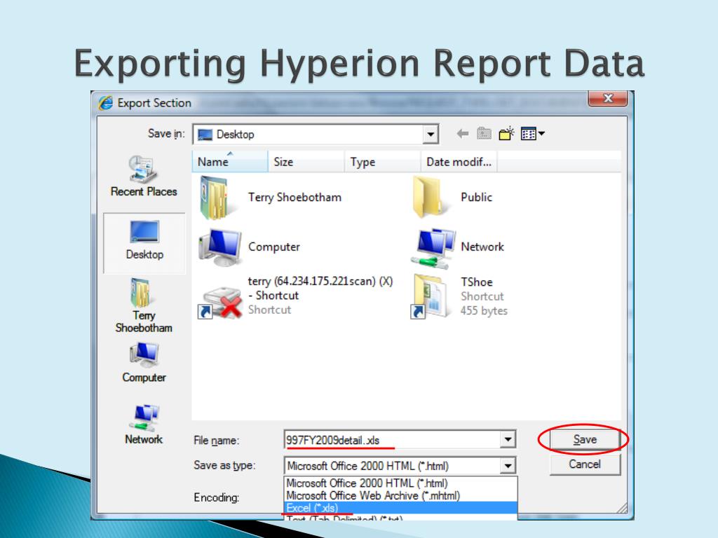Click the Internet Explorer icon in title bar

point(105,103)
